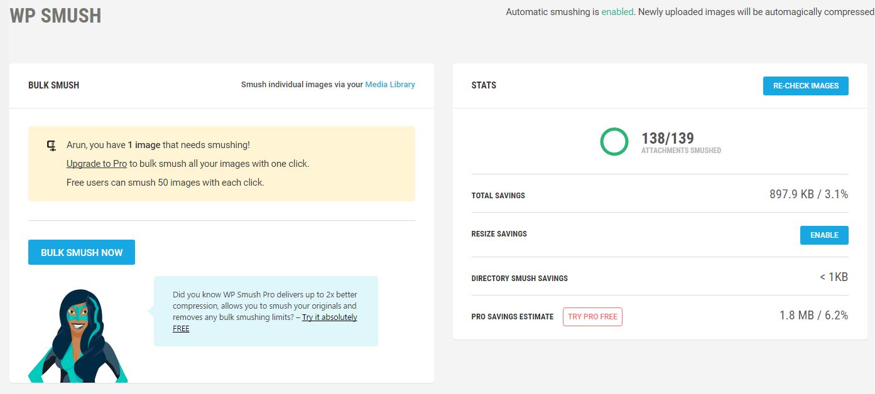
Task: Open the Media Library link
Action: pos(390,84)
